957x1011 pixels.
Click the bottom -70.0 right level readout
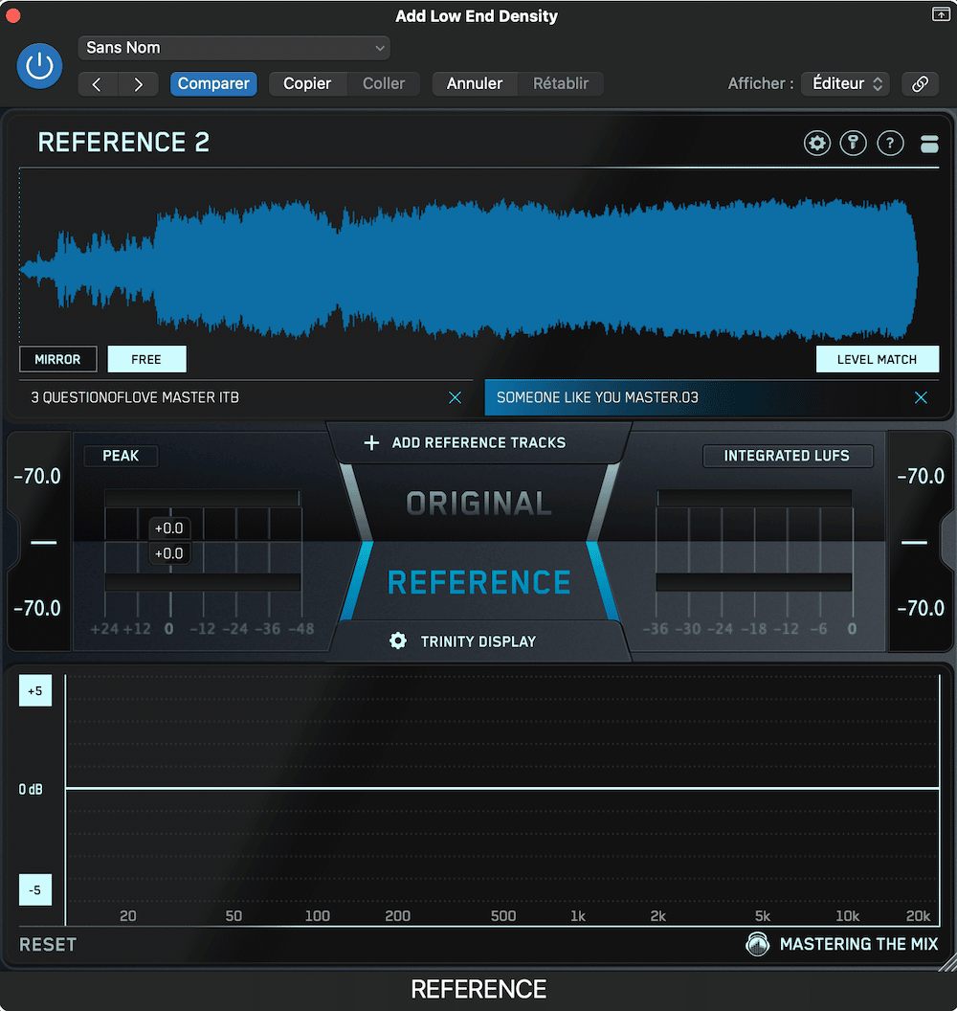(x=921, y=608)
